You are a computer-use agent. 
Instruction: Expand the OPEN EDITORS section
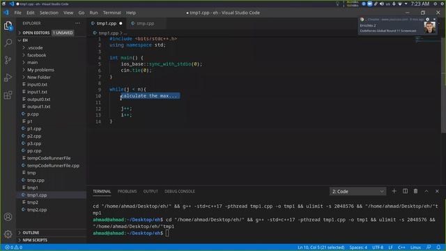(x=51, y=33)
